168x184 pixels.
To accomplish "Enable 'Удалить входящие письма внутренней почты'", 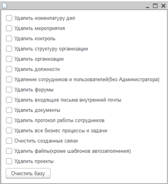I will tap(9, 100).
